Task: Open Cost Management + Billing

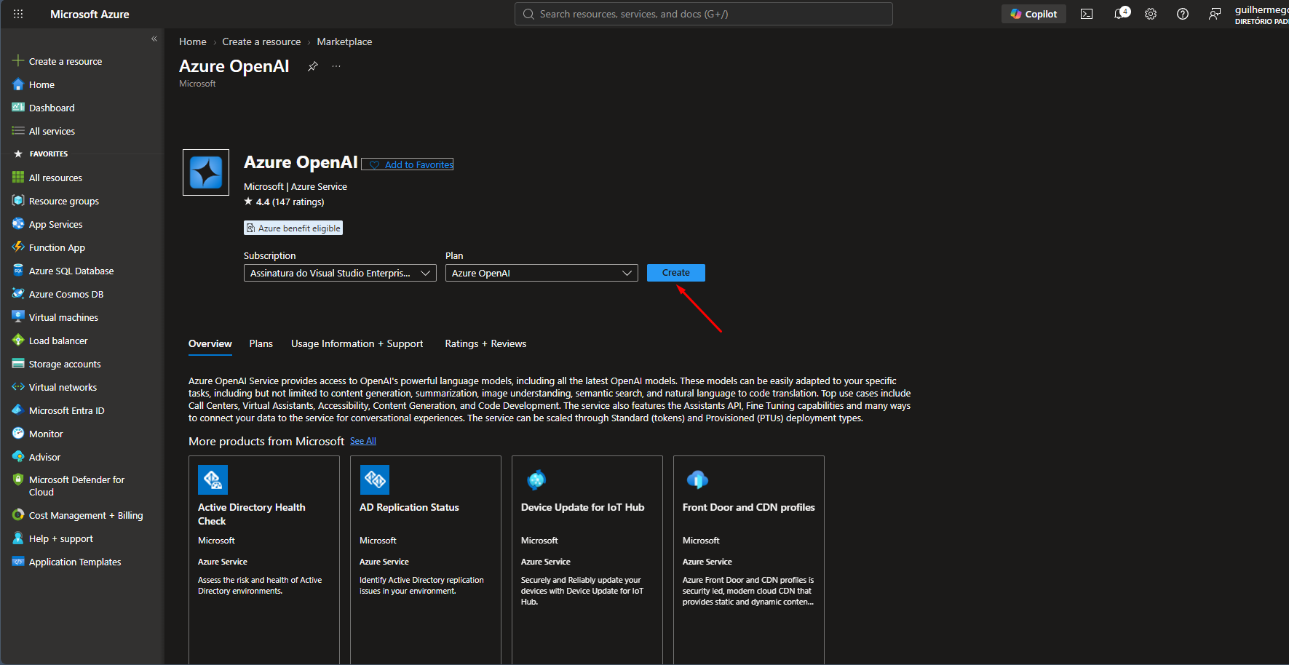Action: pos(86,515)
